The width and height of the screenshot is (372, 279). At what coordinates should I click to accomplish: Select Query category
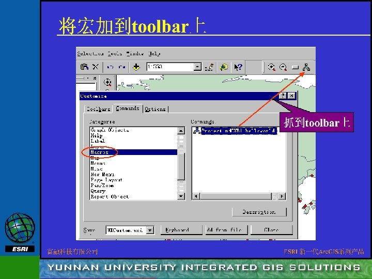134,191
